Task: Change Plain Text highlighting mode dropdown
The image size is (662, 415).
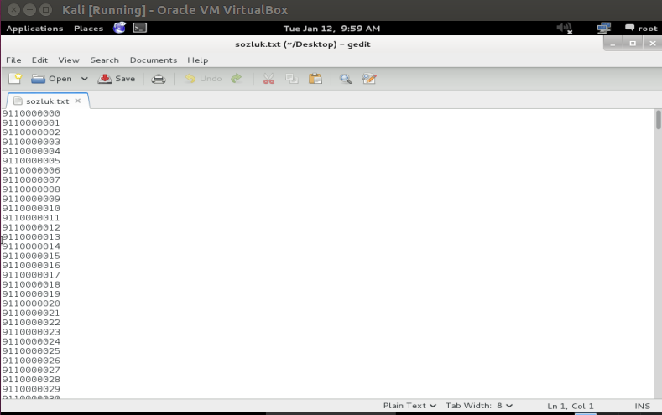Action: coord(409,406)
